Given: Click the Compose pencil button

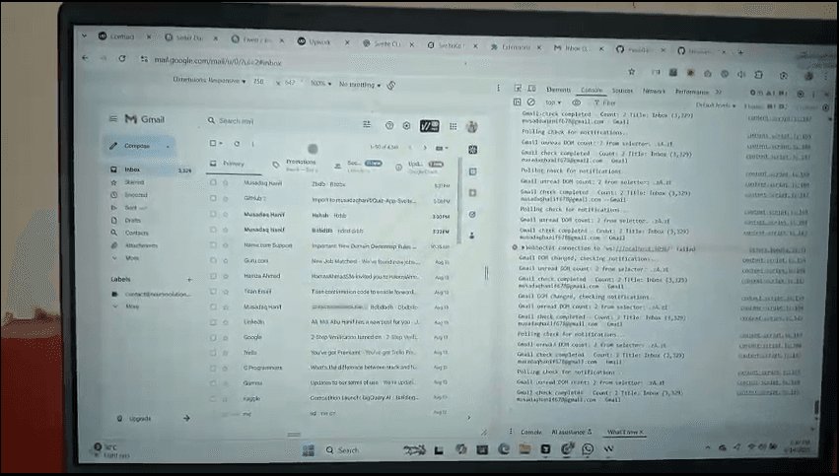Looking at the screenshot, I should click(x=139, y=146).
